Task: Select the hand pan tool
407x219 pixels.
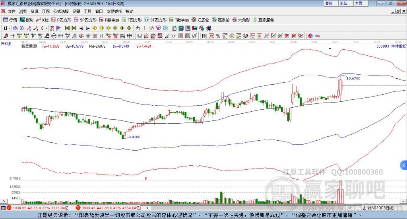Action: 138,28
